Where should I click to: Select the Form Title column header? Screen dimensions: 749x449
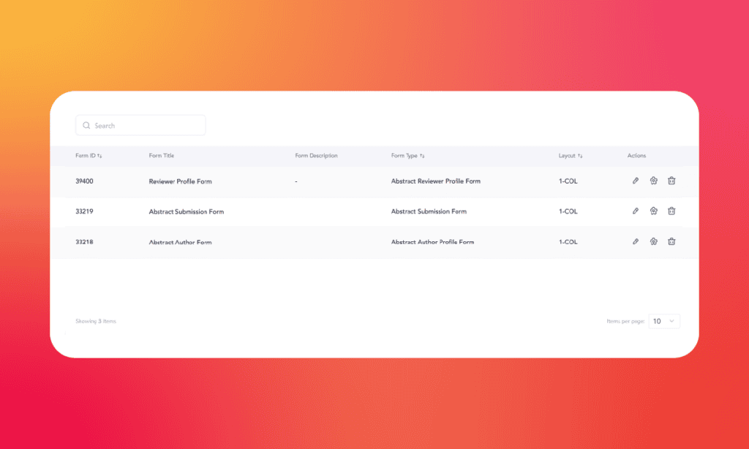161,155
